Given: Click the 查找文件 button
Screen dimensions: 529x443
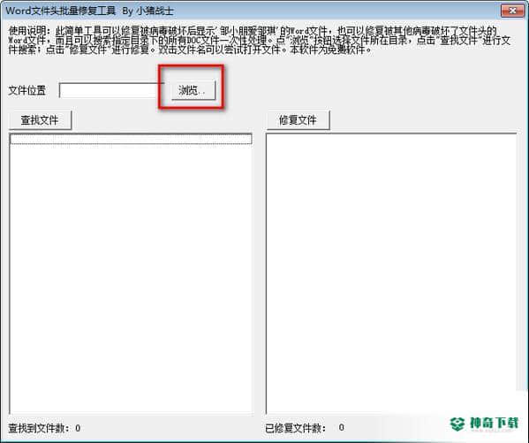Looking at the screenshot, I should coord(40,120).
